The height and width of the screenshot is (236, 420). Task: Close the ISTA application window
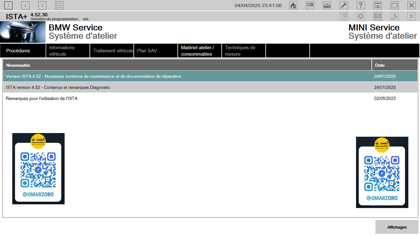point(411,5)
